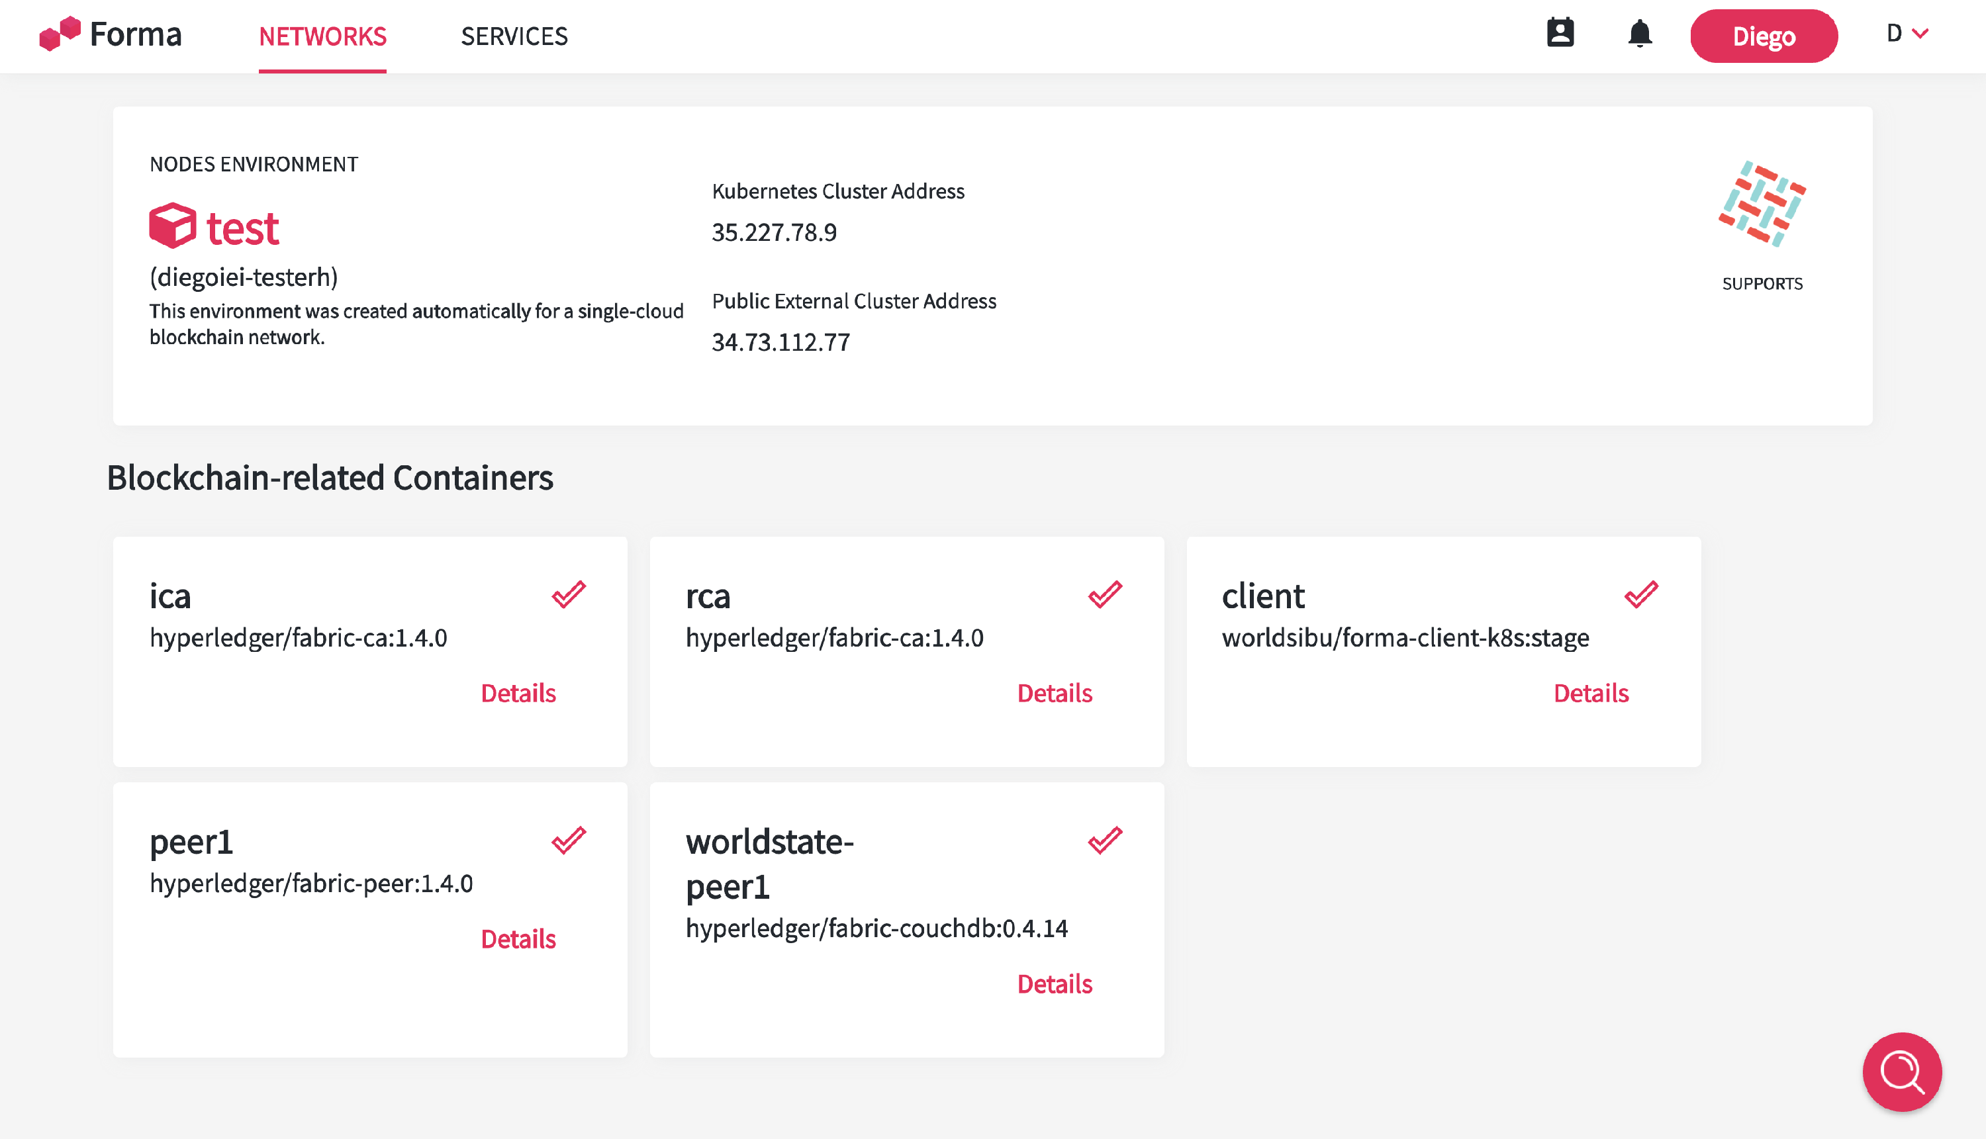
Task: Click the ica status checkmark icon
Action: coord(569,594)
